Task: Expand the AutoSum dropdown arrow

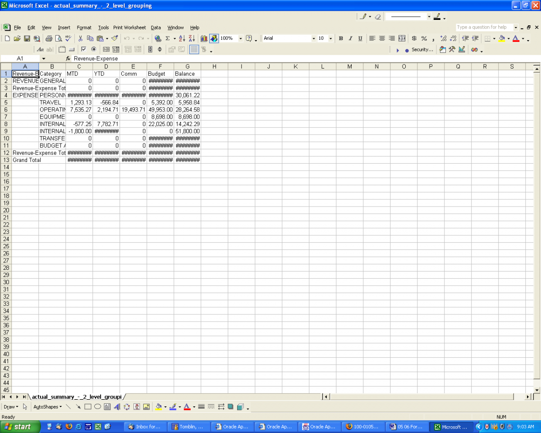Action: pyautogui.click(x=174, y=39)
